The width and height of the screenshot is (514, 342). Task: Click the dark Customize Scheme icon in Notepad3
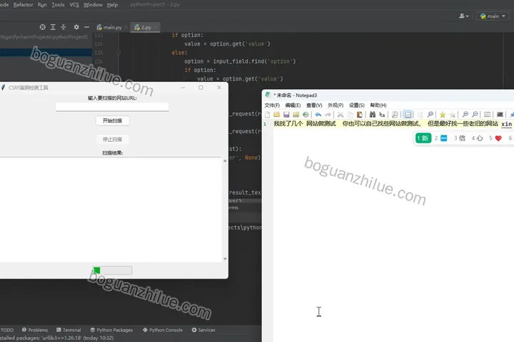pyautogui.click(x=500, y=115)
